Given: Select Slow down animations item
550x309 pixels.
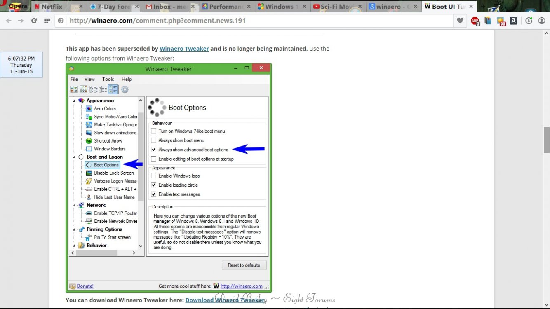Looking at the screenshot, I should pyautogui.click(x=111, y=133).
